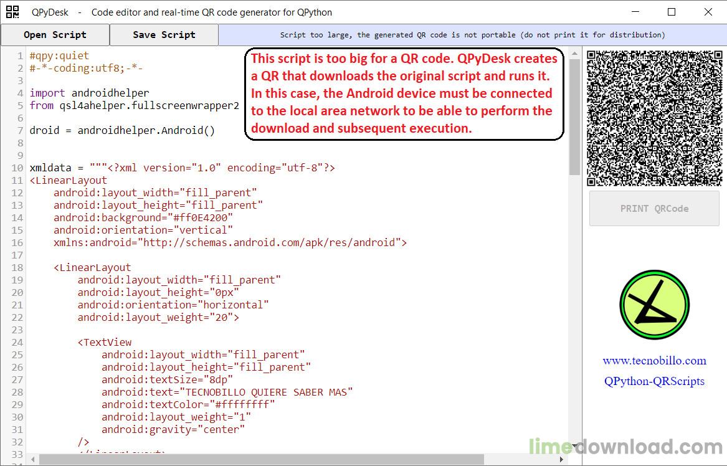Click the vertical scrollbar thumb in editor
The width and height of the screenshot is (727, 466).
(574, 117)
